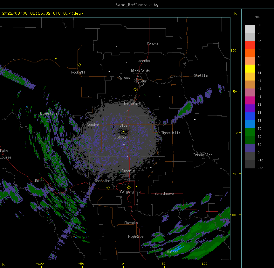Image resolution: width=274 pixels, height=268 pixels.
Task: Click the Lacombe city label
Action: (143, 61)
